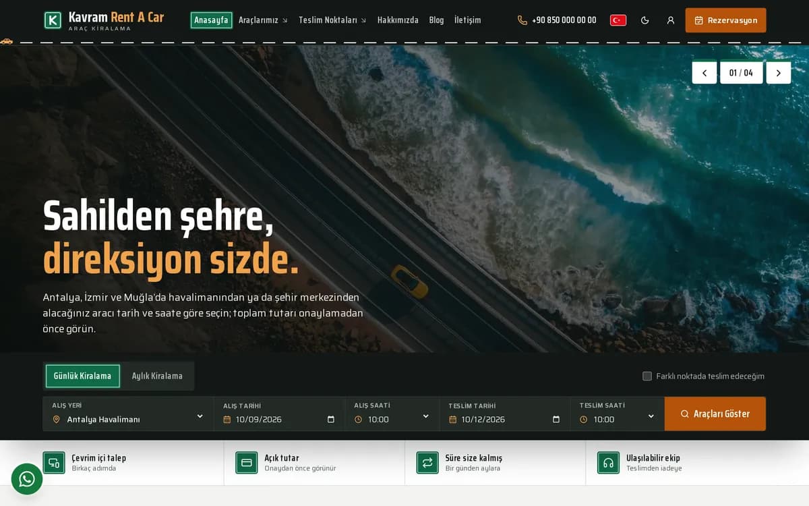Open the Teslim Saati time dropdown
This screenshot has height=506, width=809.
point(618,414)
